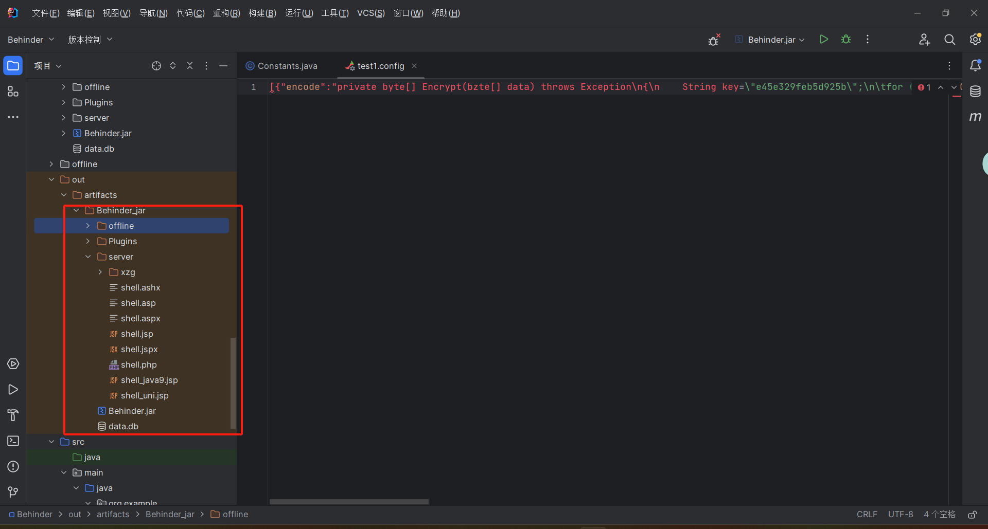The height and width of the screenshot is (529, 988).
Task: Open the 文件(F) menu
Action: click(x=46, y=13)
